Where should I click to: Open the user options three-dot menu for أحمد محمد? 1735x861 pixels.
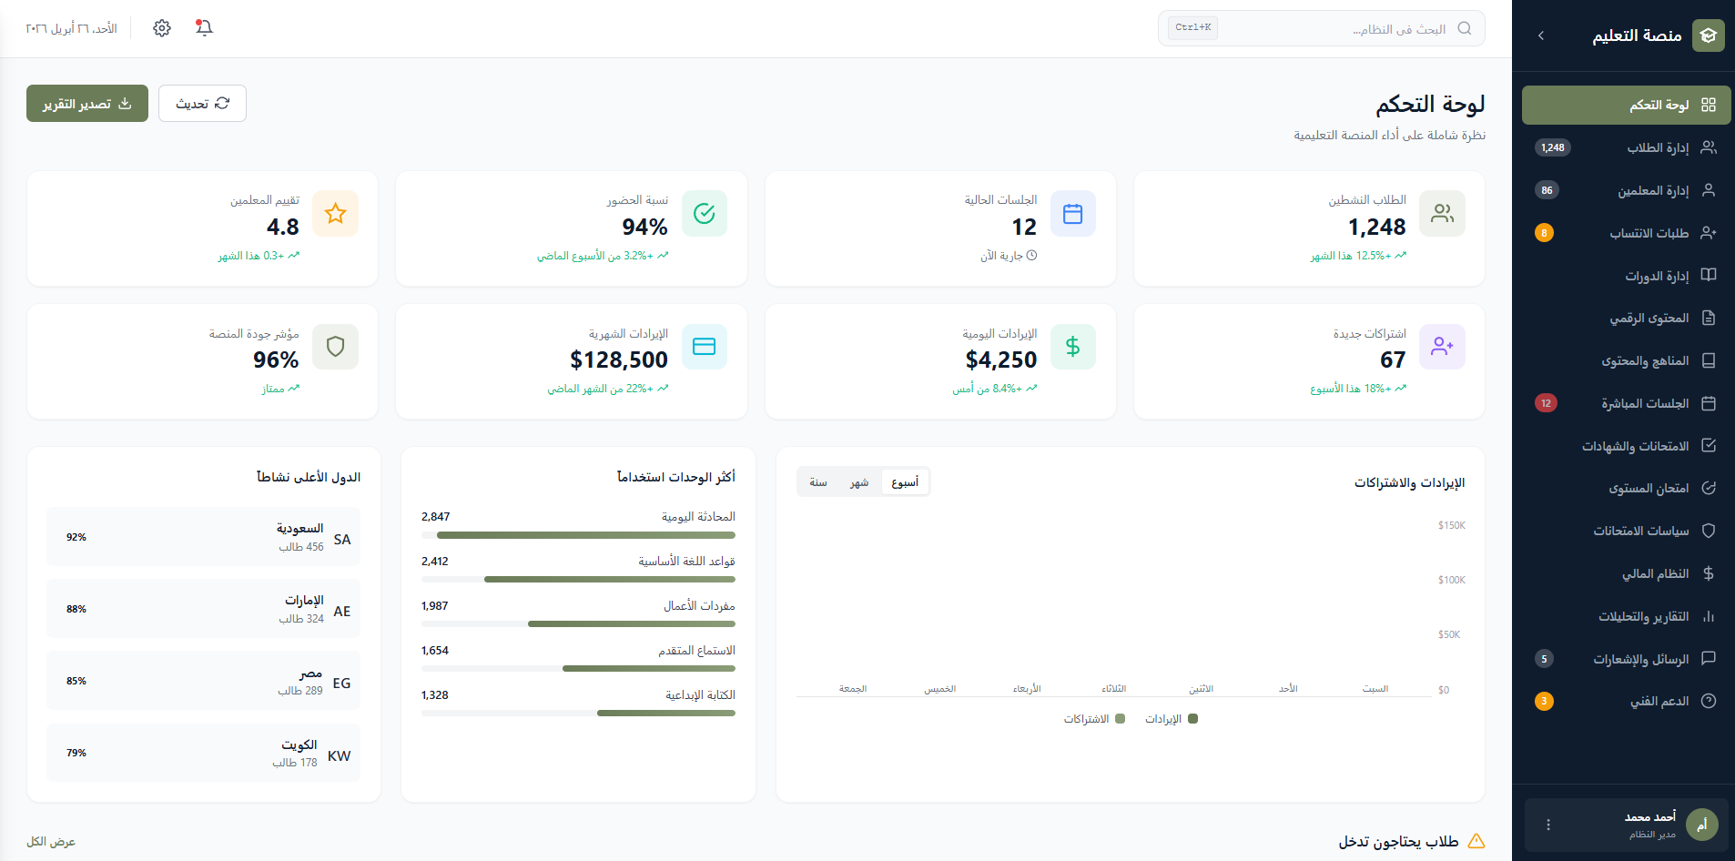pyautogui.click(x=1547, y=825)
